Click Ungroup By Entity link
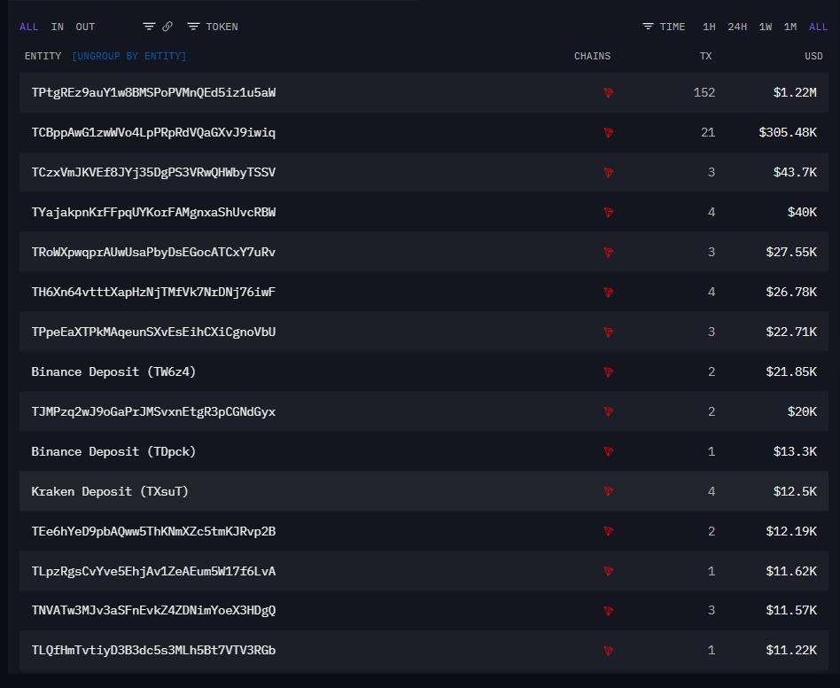Image resolution: width=840 pixels, height=688 pixels. [x=129, y=56]
